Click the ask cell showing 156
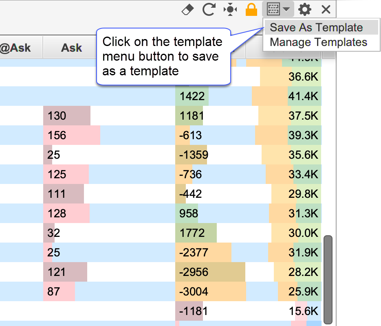The height and width of the screenshot is (326, 381). point(57,136)
